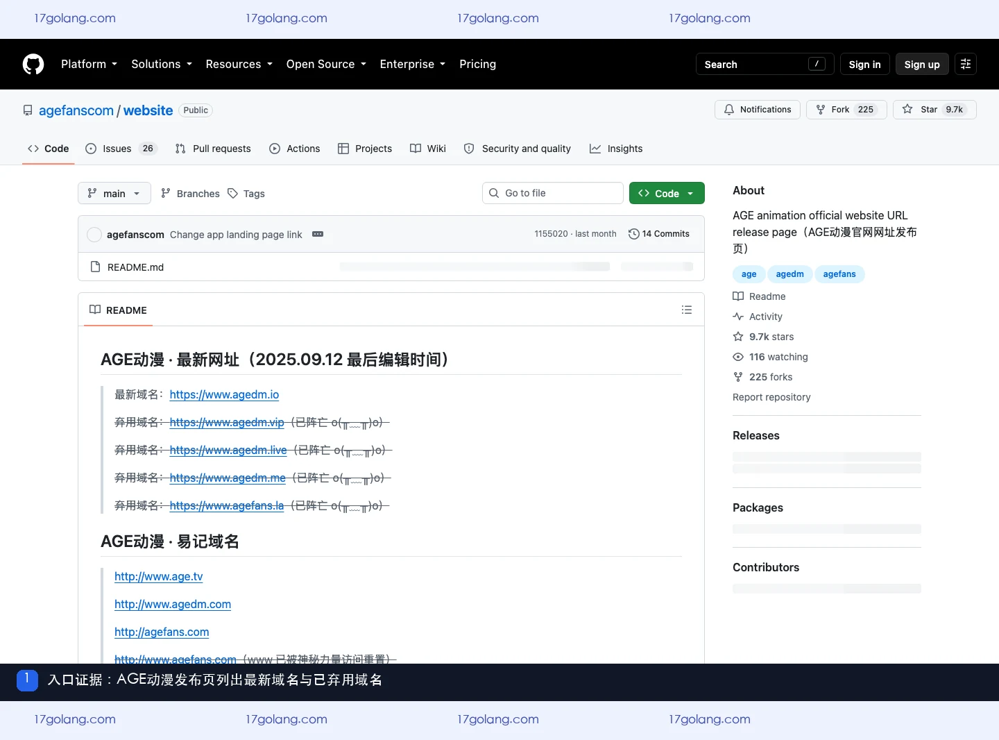The image size is (999, 740).
Task: Open the https://www.agedm.me link
Action: [x=228, y=478]
